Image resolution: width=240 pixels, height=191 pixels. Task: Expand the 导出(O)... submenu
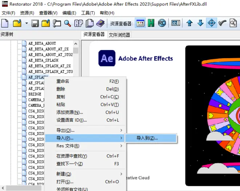click(x=86, y=130)
